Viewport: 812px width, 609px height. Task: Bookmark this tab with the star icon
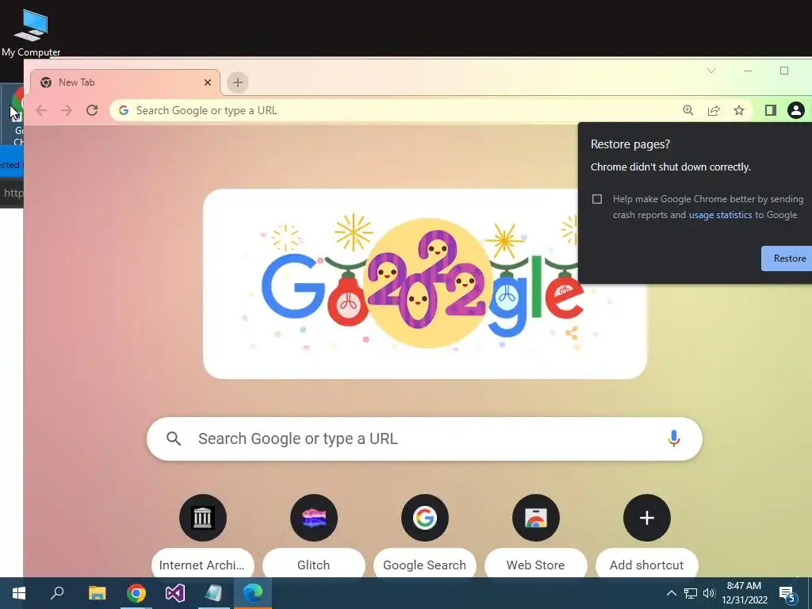click(739, 110)
